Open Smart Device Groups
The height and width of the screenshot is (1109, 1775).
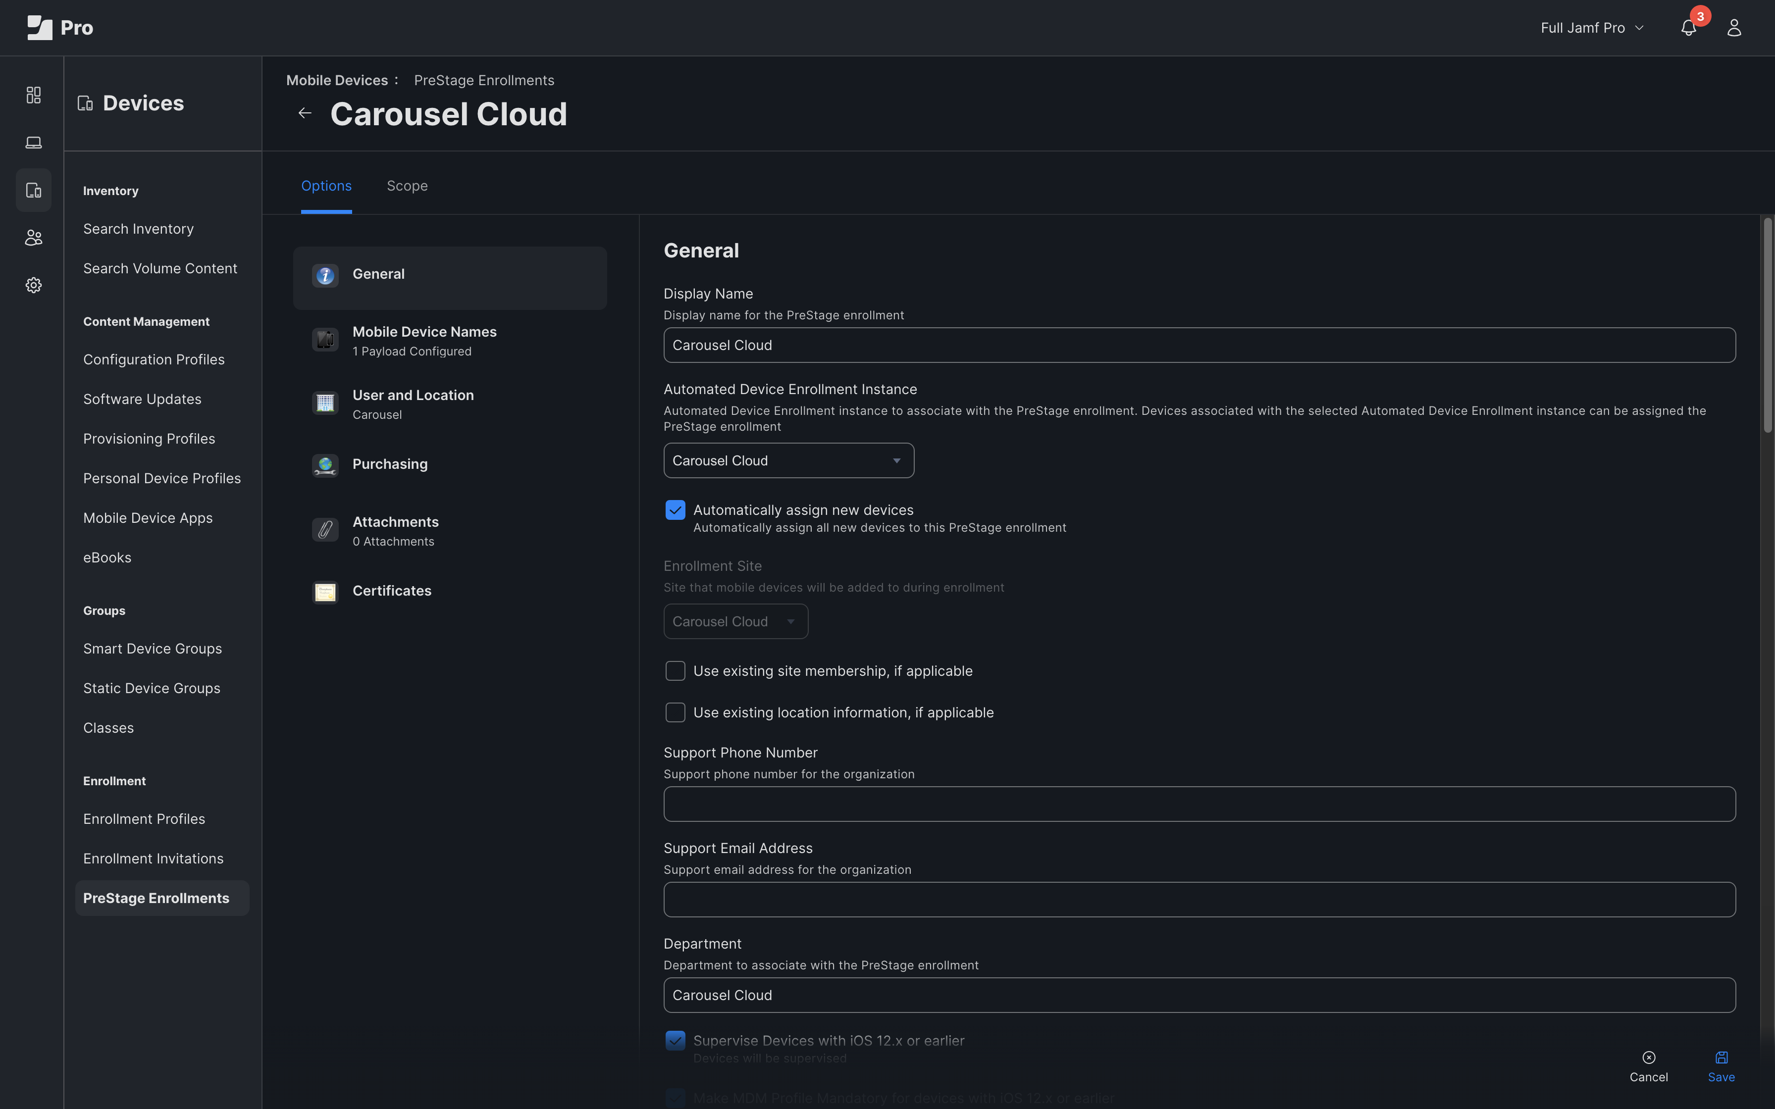click(153, 649)
